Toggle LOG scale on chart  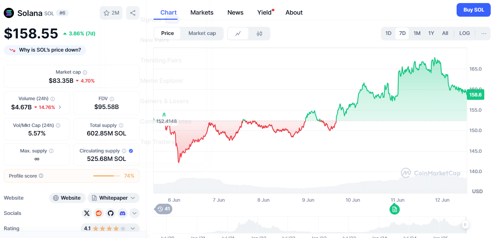[464, 33]
